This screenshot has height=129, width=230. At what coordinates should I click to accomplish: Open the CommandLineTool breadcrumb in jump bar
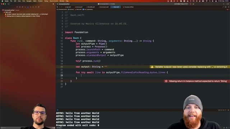pos(62,10)
